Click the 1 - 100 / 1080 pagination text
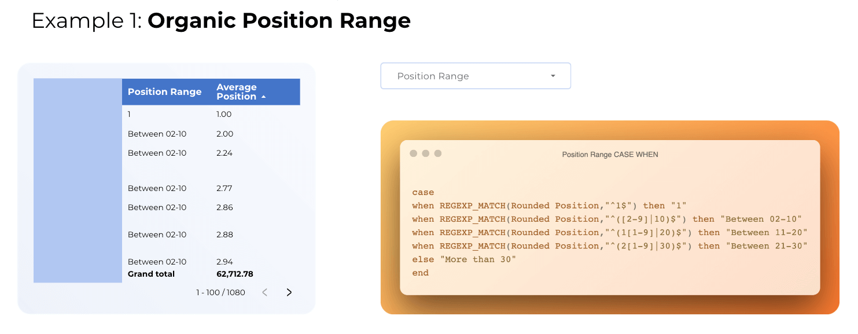Viewport: 858px width, 334px height. 220,292
